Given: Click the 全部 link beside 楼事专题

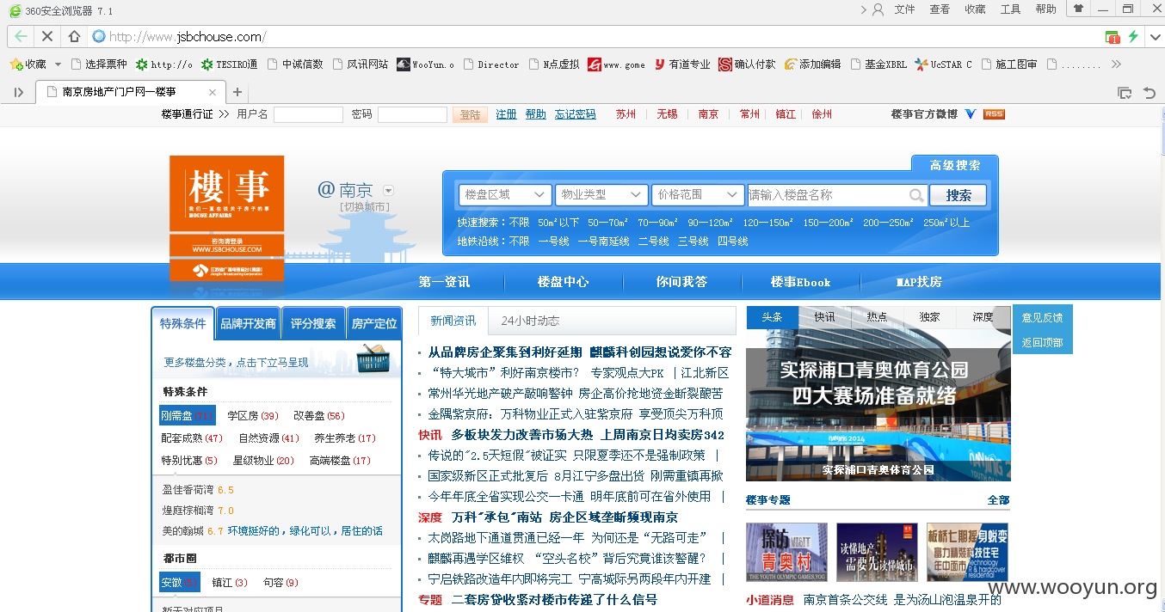Looking at the screenshot, I should pos(998,500).
